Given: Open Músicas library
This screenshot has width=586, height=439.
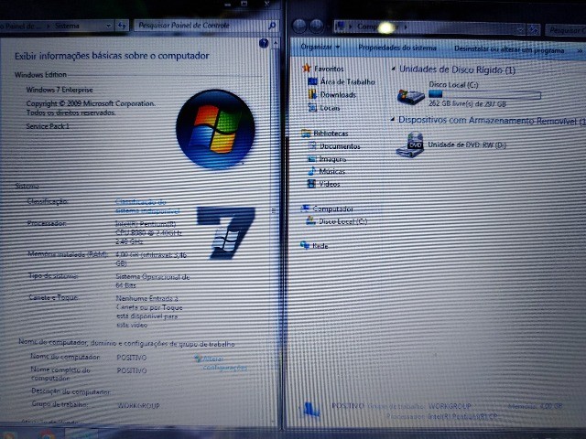Looking at the screenshot, I should tap(326, 171).
